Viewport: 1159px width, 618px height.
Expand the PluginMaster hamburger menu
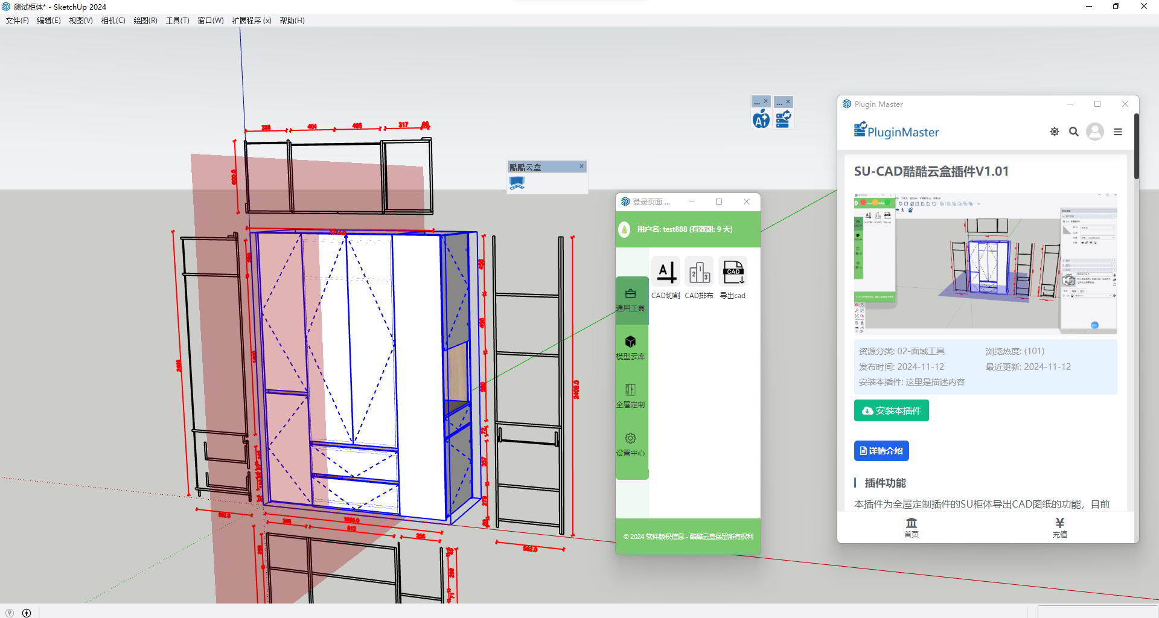pos(1118,132)
